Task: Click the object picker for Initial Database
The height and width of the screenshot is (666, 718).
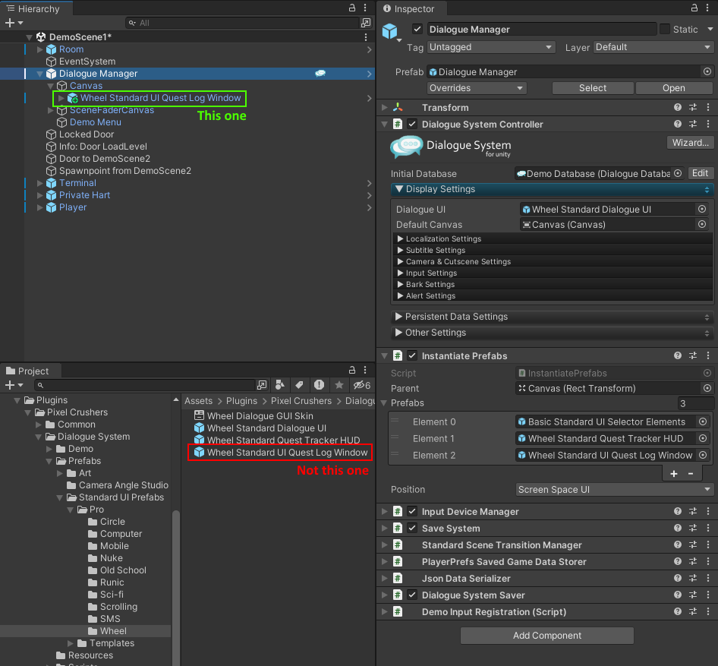Action: coord(679,173)
